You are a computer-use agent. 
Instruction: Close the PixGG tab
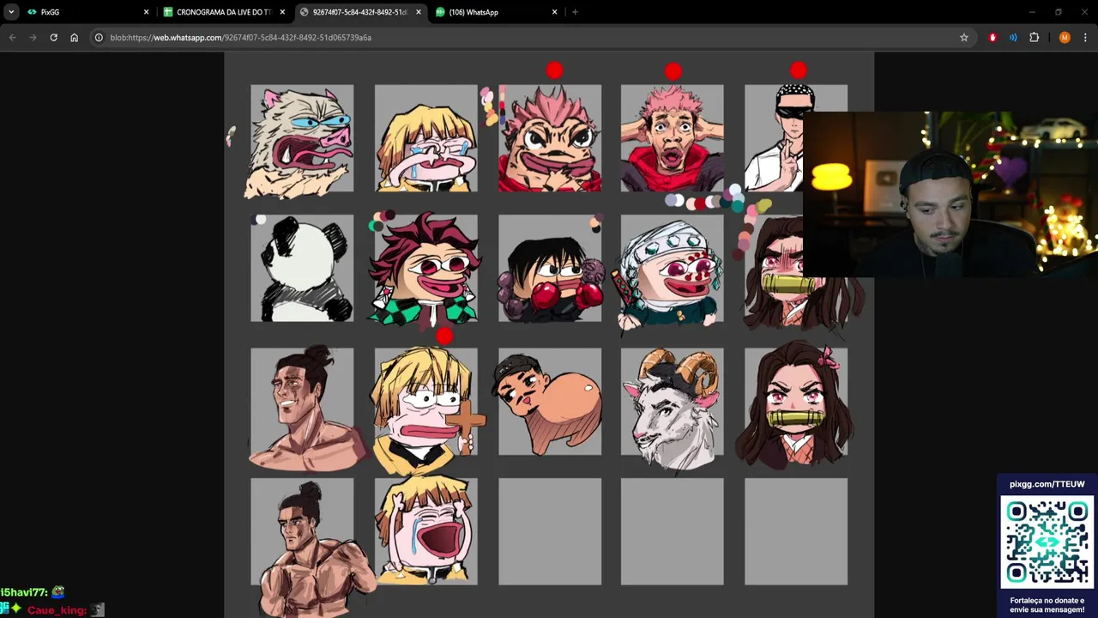pos(146,12)
